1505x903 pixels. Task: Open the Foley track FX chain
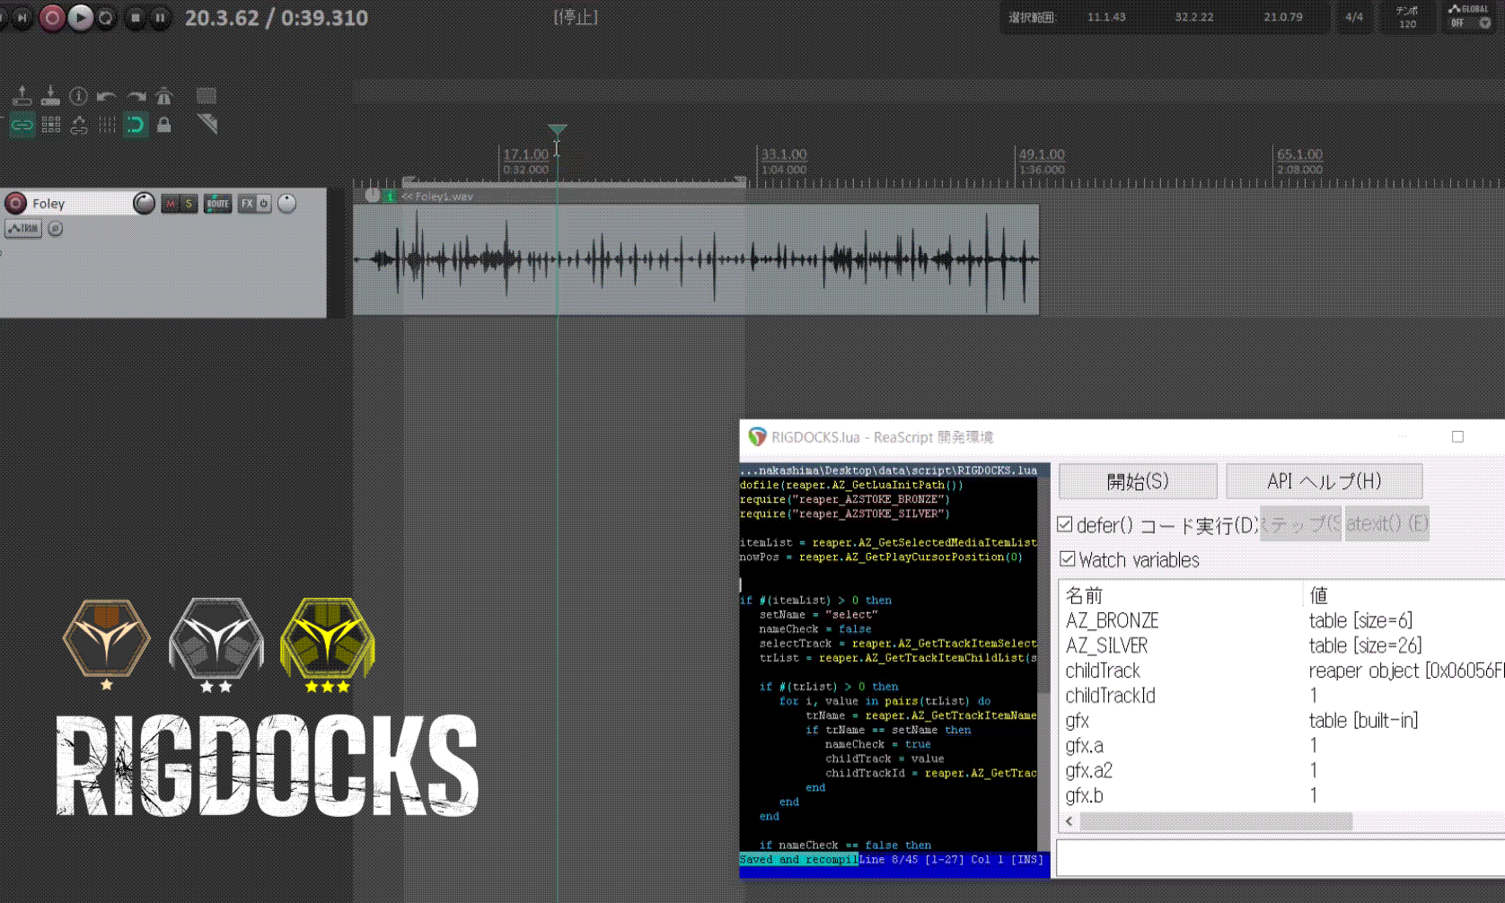(247, 204)
